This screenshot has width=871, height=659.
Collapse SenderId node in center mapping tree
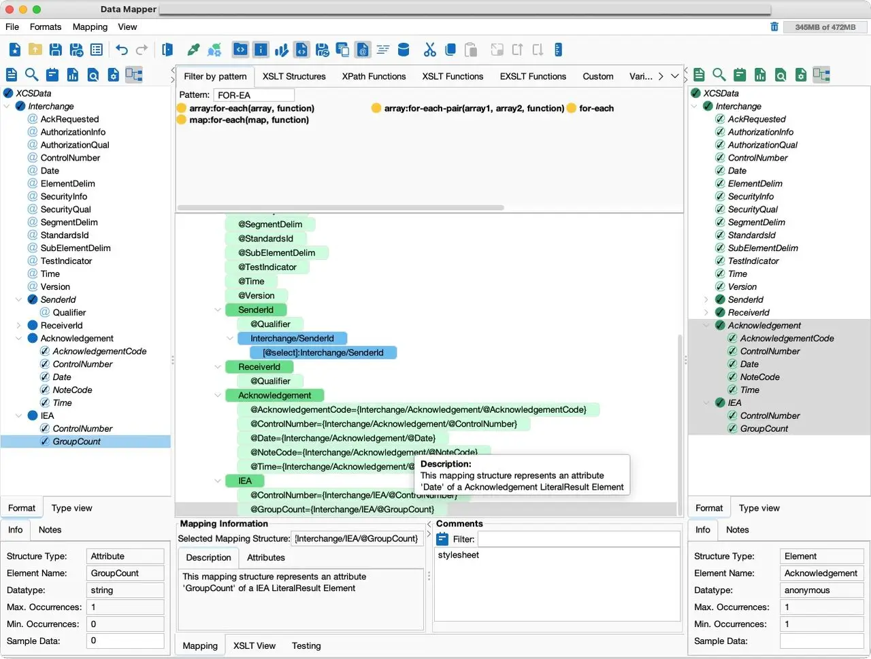click(218, 310)
